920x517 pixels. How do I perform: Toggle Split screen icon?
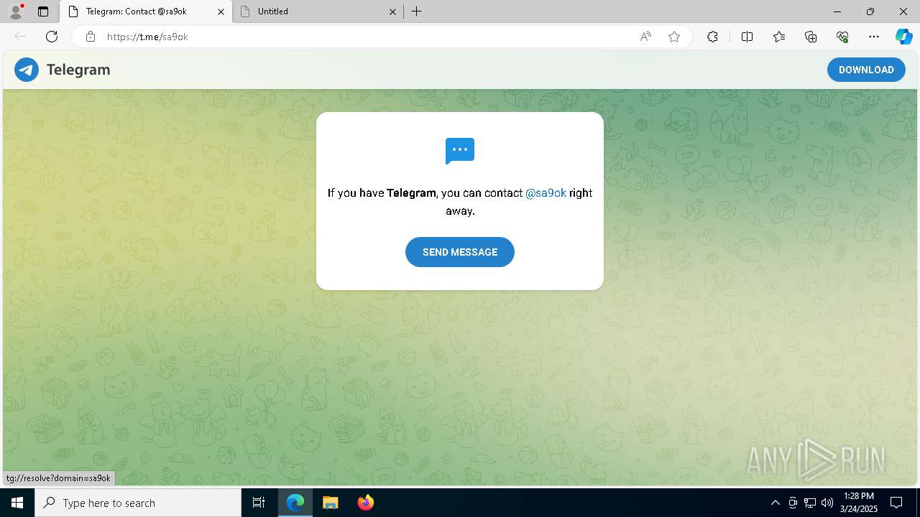pyautogui.click(x=747, y=37)
